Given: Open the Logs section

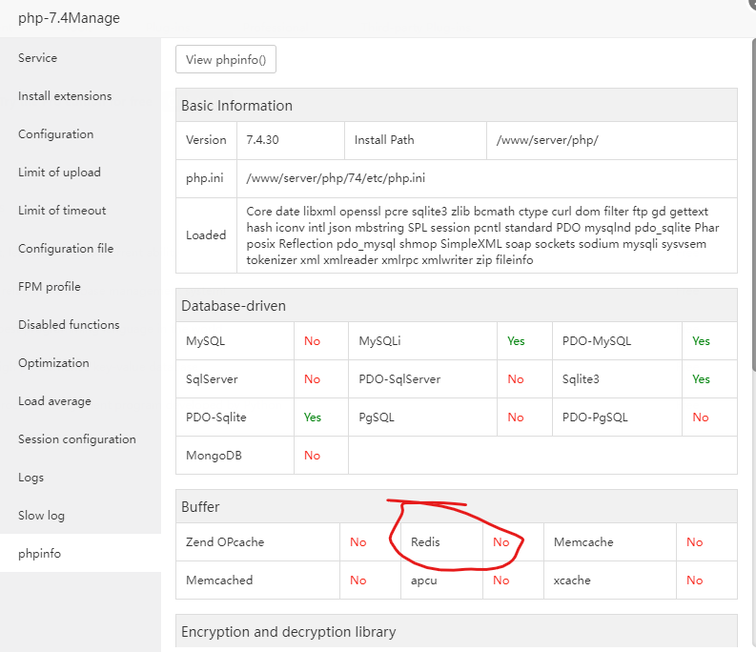Looking at the screenshot, I should (31, 478).
